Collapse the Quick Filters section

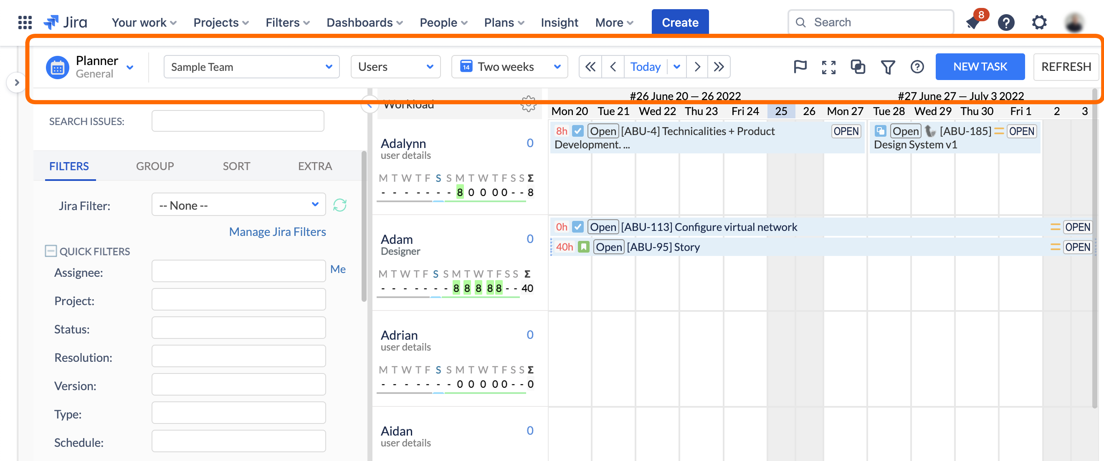[51, 251]
